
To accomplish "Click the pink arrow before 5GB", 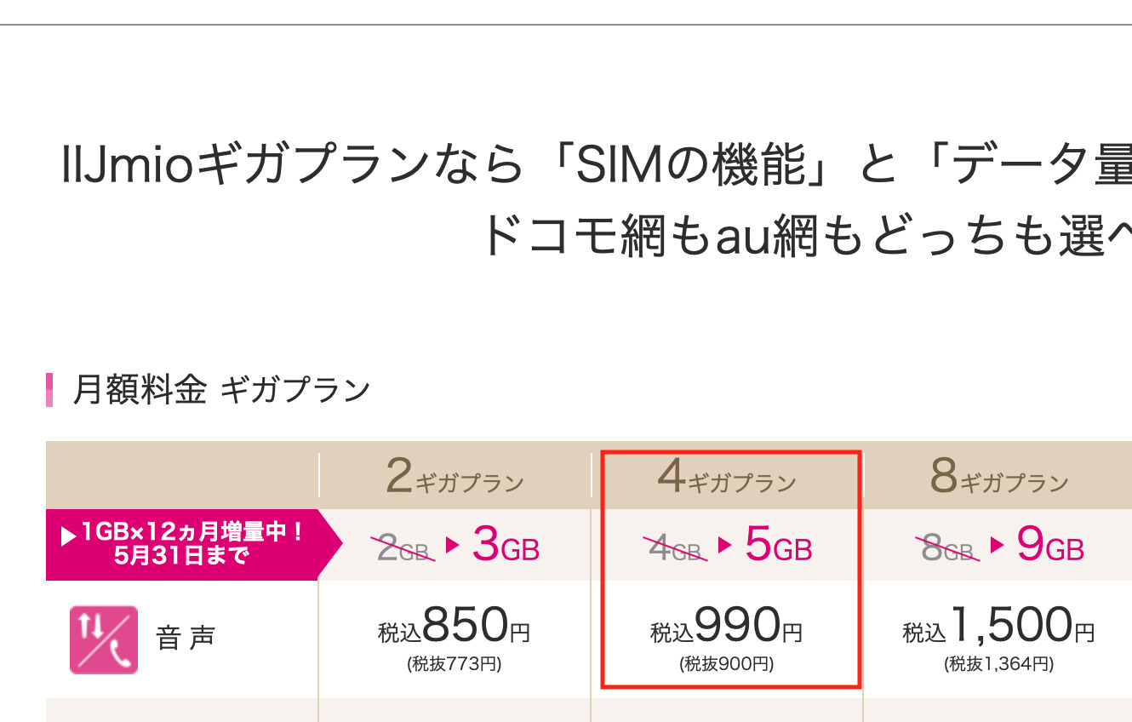I will [725, 545].
